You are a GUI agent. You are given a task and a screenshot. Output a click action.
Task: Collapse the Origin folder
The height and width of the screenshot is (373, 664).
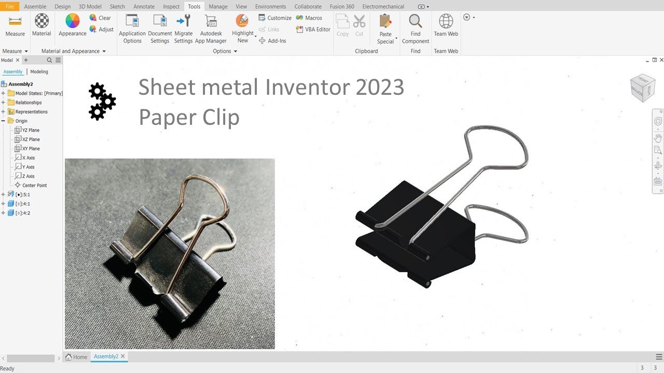pos(3,121)
